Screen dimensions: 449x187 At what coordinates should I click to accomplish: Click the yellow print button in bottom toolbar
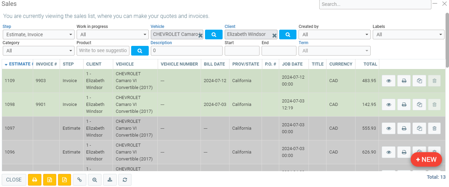point(35,180)
